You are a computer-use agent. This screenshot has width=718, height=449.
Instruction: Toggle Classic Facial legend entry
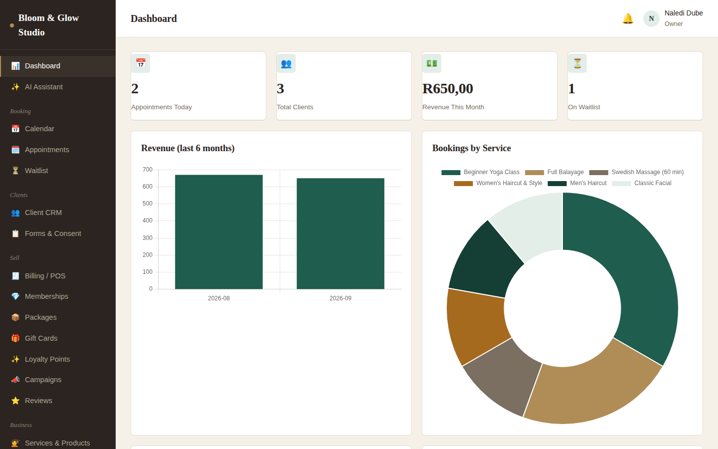point(642,183)
